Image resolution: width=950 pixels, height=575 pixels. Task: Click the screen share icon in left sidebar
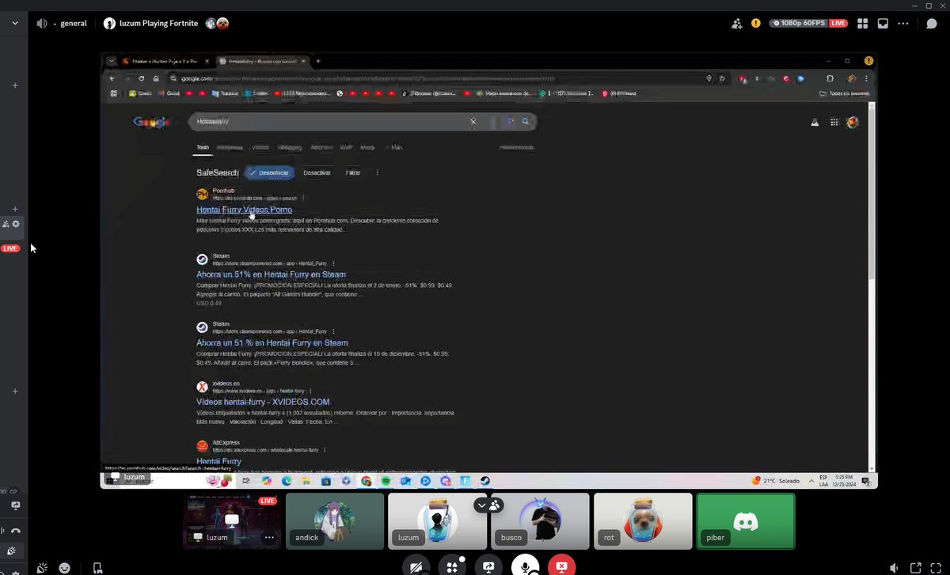tap(15, 505)
